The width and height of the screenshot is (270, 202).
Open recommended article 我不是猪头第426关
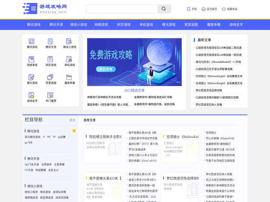click(x=142, y=132)
